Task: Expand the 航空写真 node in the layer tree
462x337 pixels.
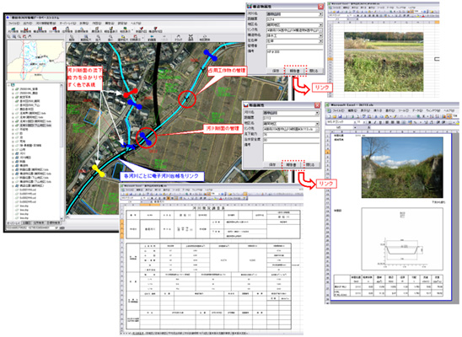Action: [x=13, y=97]
